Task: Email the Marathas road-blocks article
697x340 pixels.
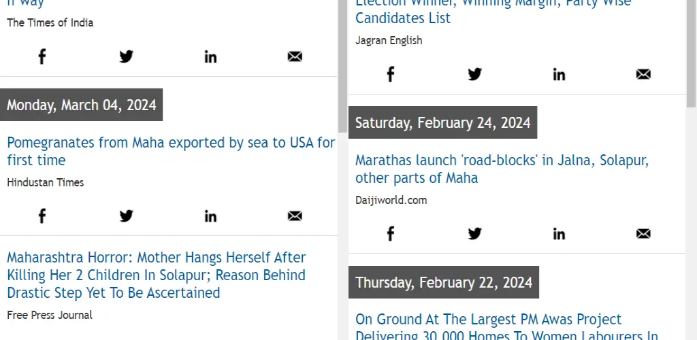Action: pos(643,233)
